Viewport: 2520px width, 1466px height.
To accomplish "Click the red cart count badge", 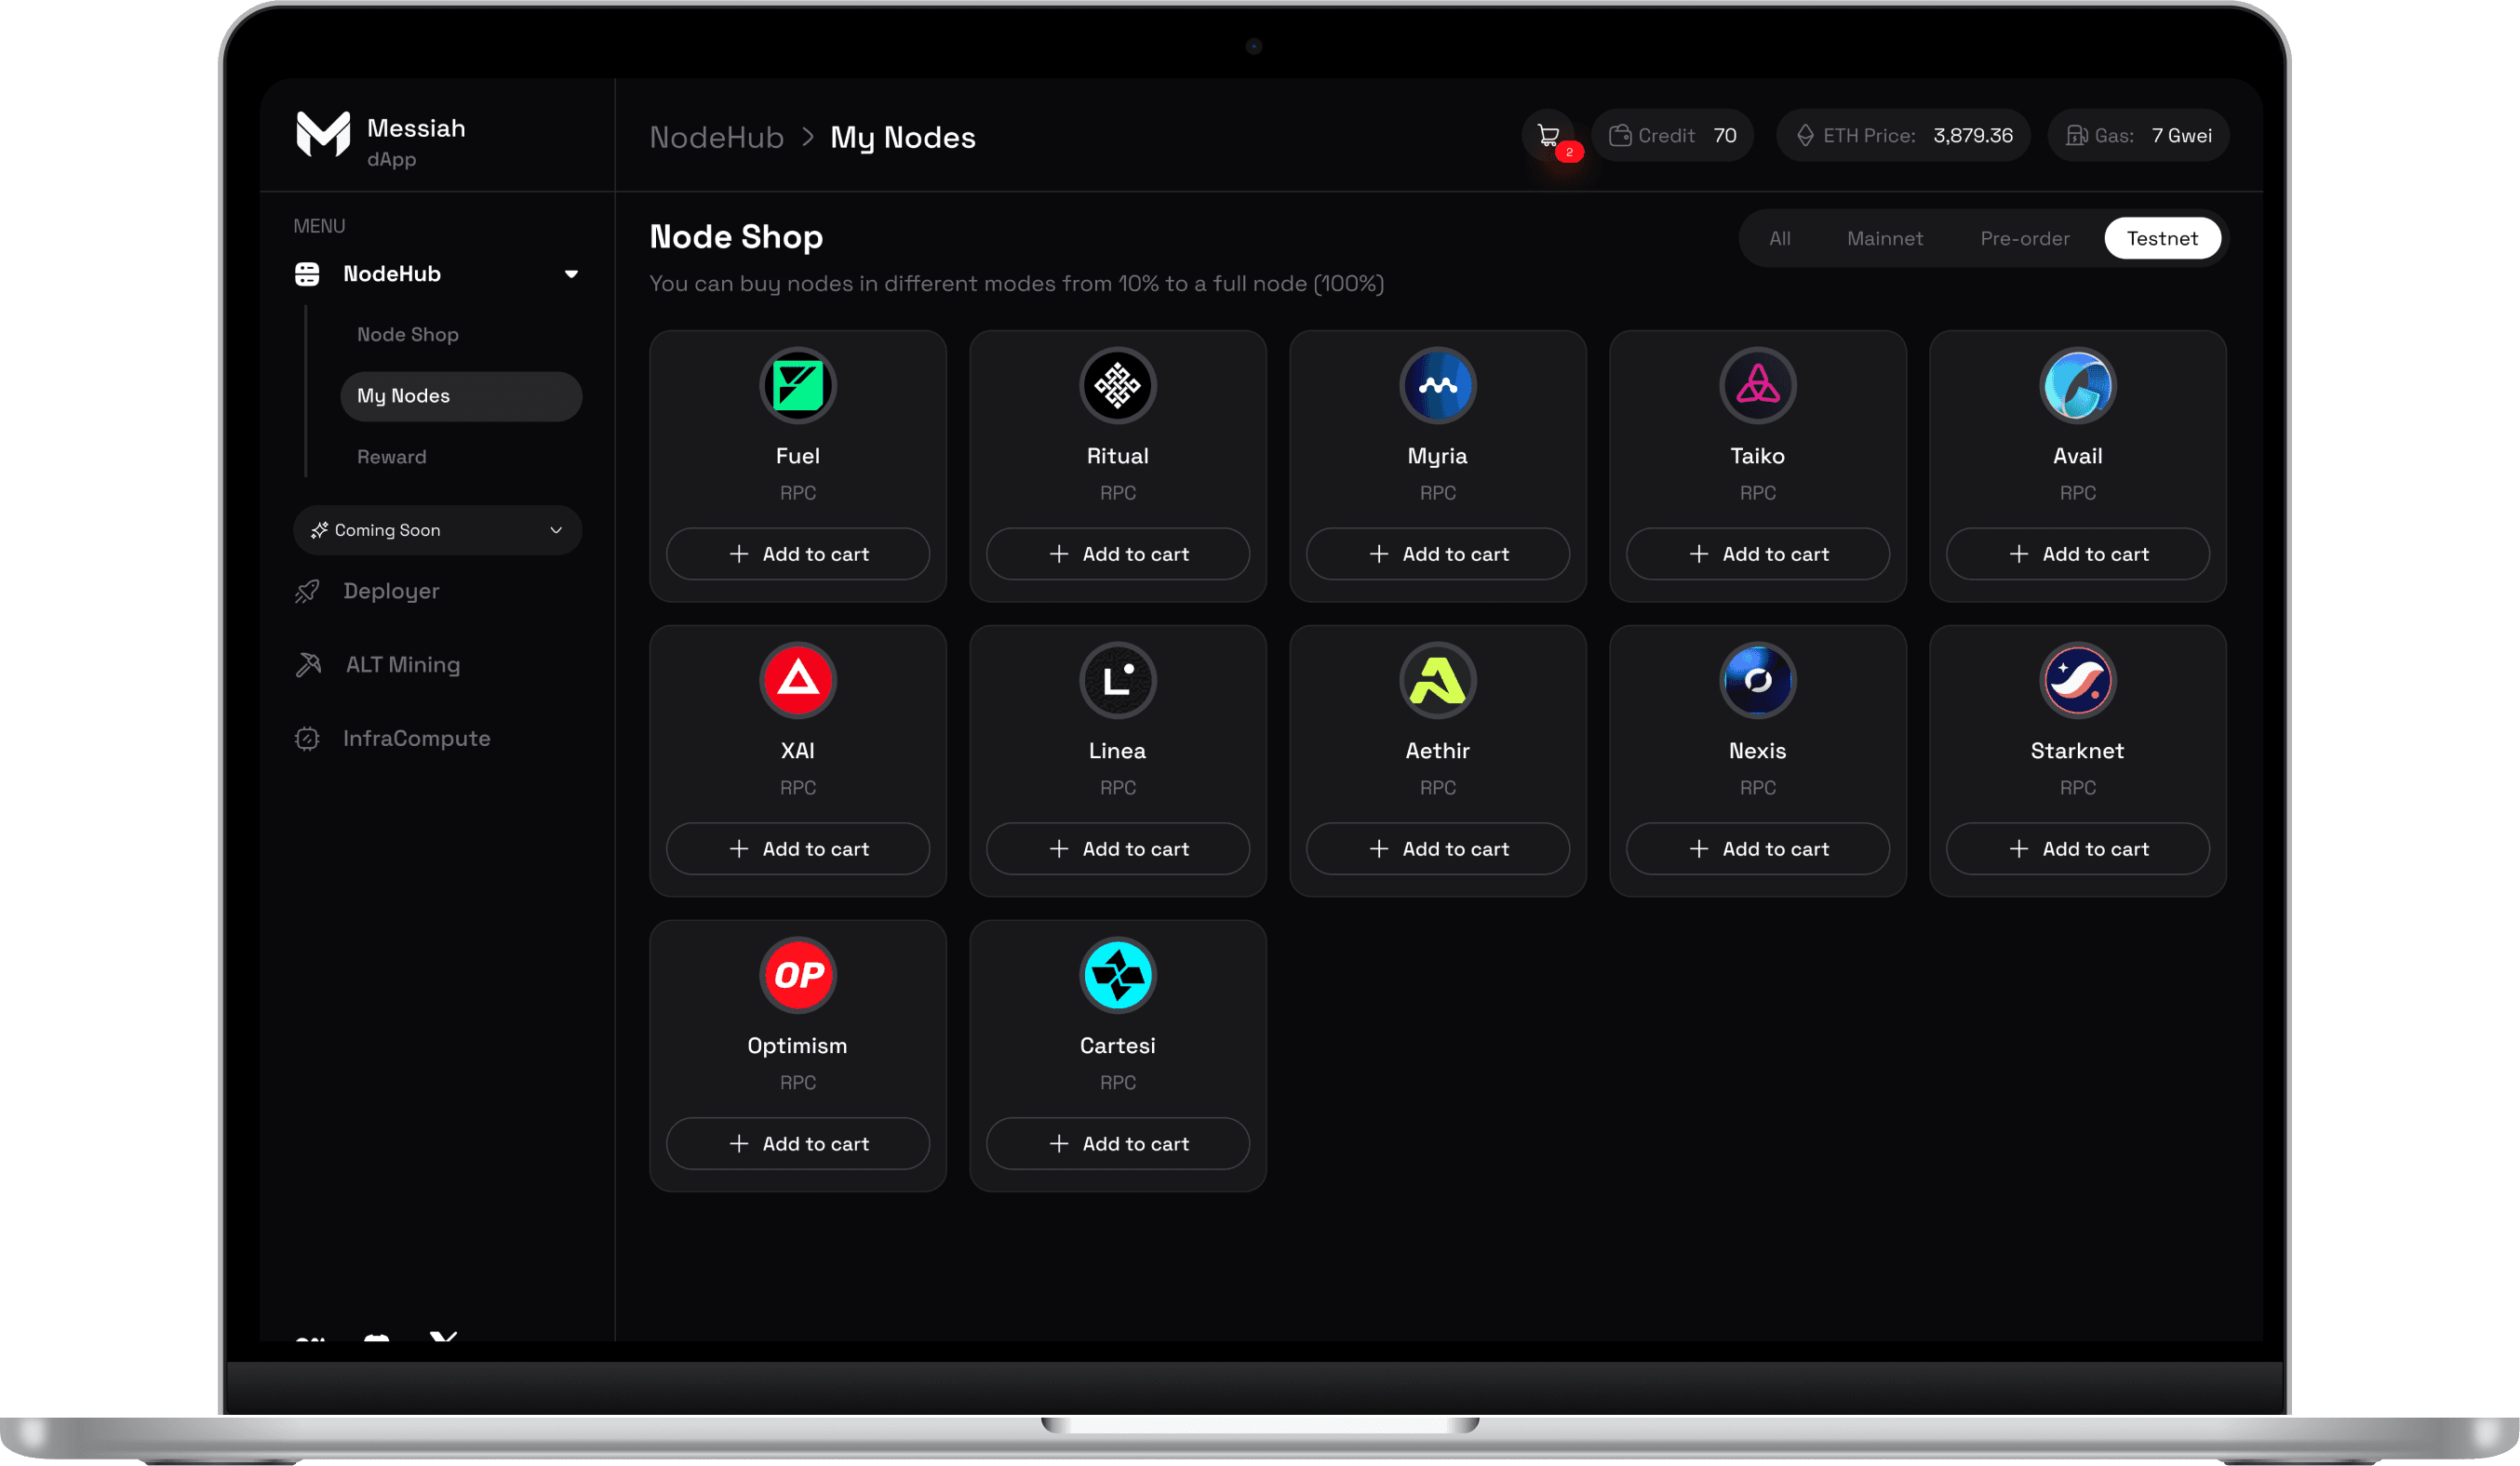I will coord(1569,152).
